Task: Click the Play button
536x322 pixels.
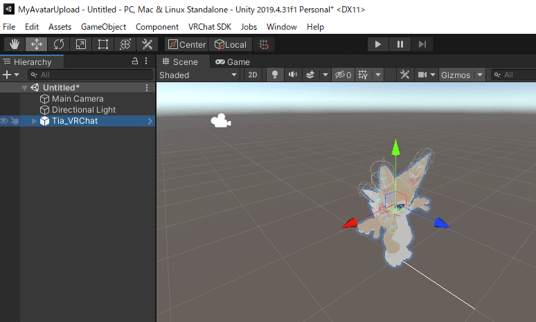Action: click(377, 44)
